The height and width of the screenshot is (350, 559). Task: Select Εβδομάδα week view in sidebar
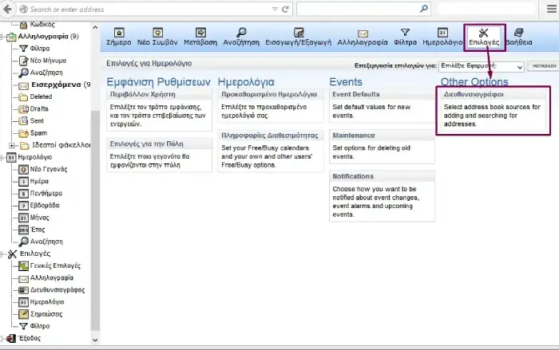tap(45, 206)
